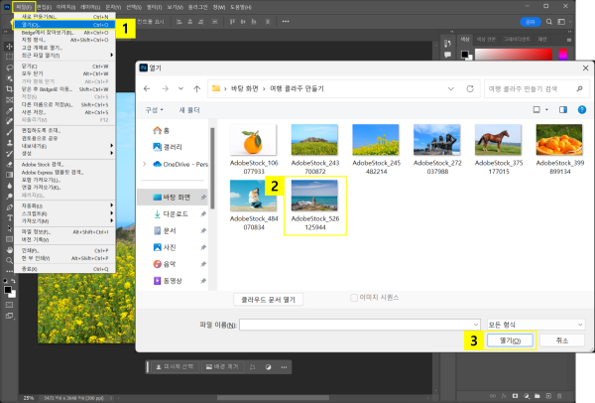
Task: Select the Lasso tool
Action: [9, 67]
